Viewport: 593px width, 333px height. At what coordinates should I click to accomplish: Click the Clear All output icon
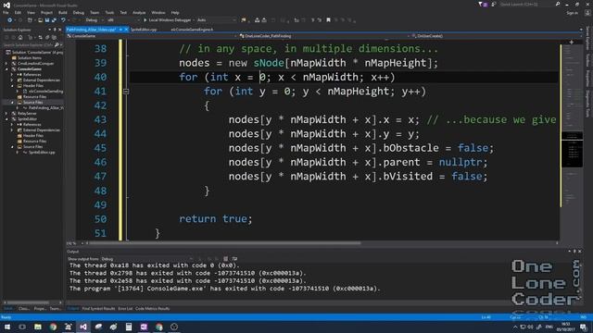point(226,259)
